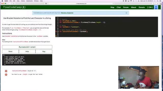Image resolution: width=163 pixels, height=91 pixels.
Task: Click the Safari back arrow
Action: [x=8, y=4]
